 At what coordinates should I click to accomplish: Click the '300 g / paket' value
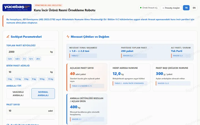click(164, 74)
